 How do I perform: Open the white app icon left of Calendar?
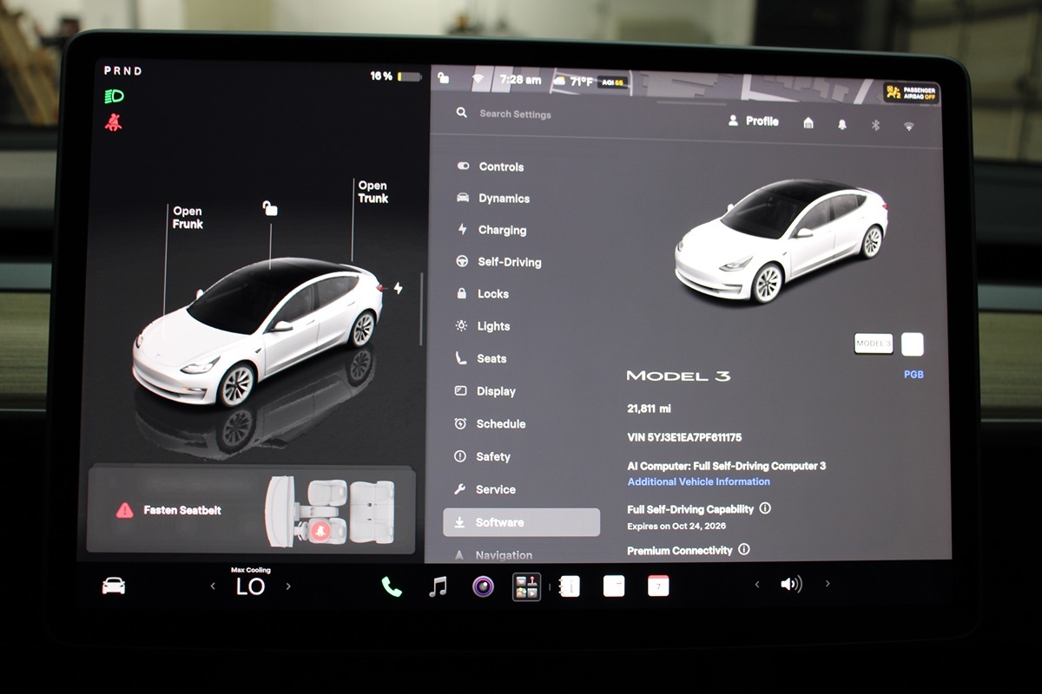[x=614, y=586]
